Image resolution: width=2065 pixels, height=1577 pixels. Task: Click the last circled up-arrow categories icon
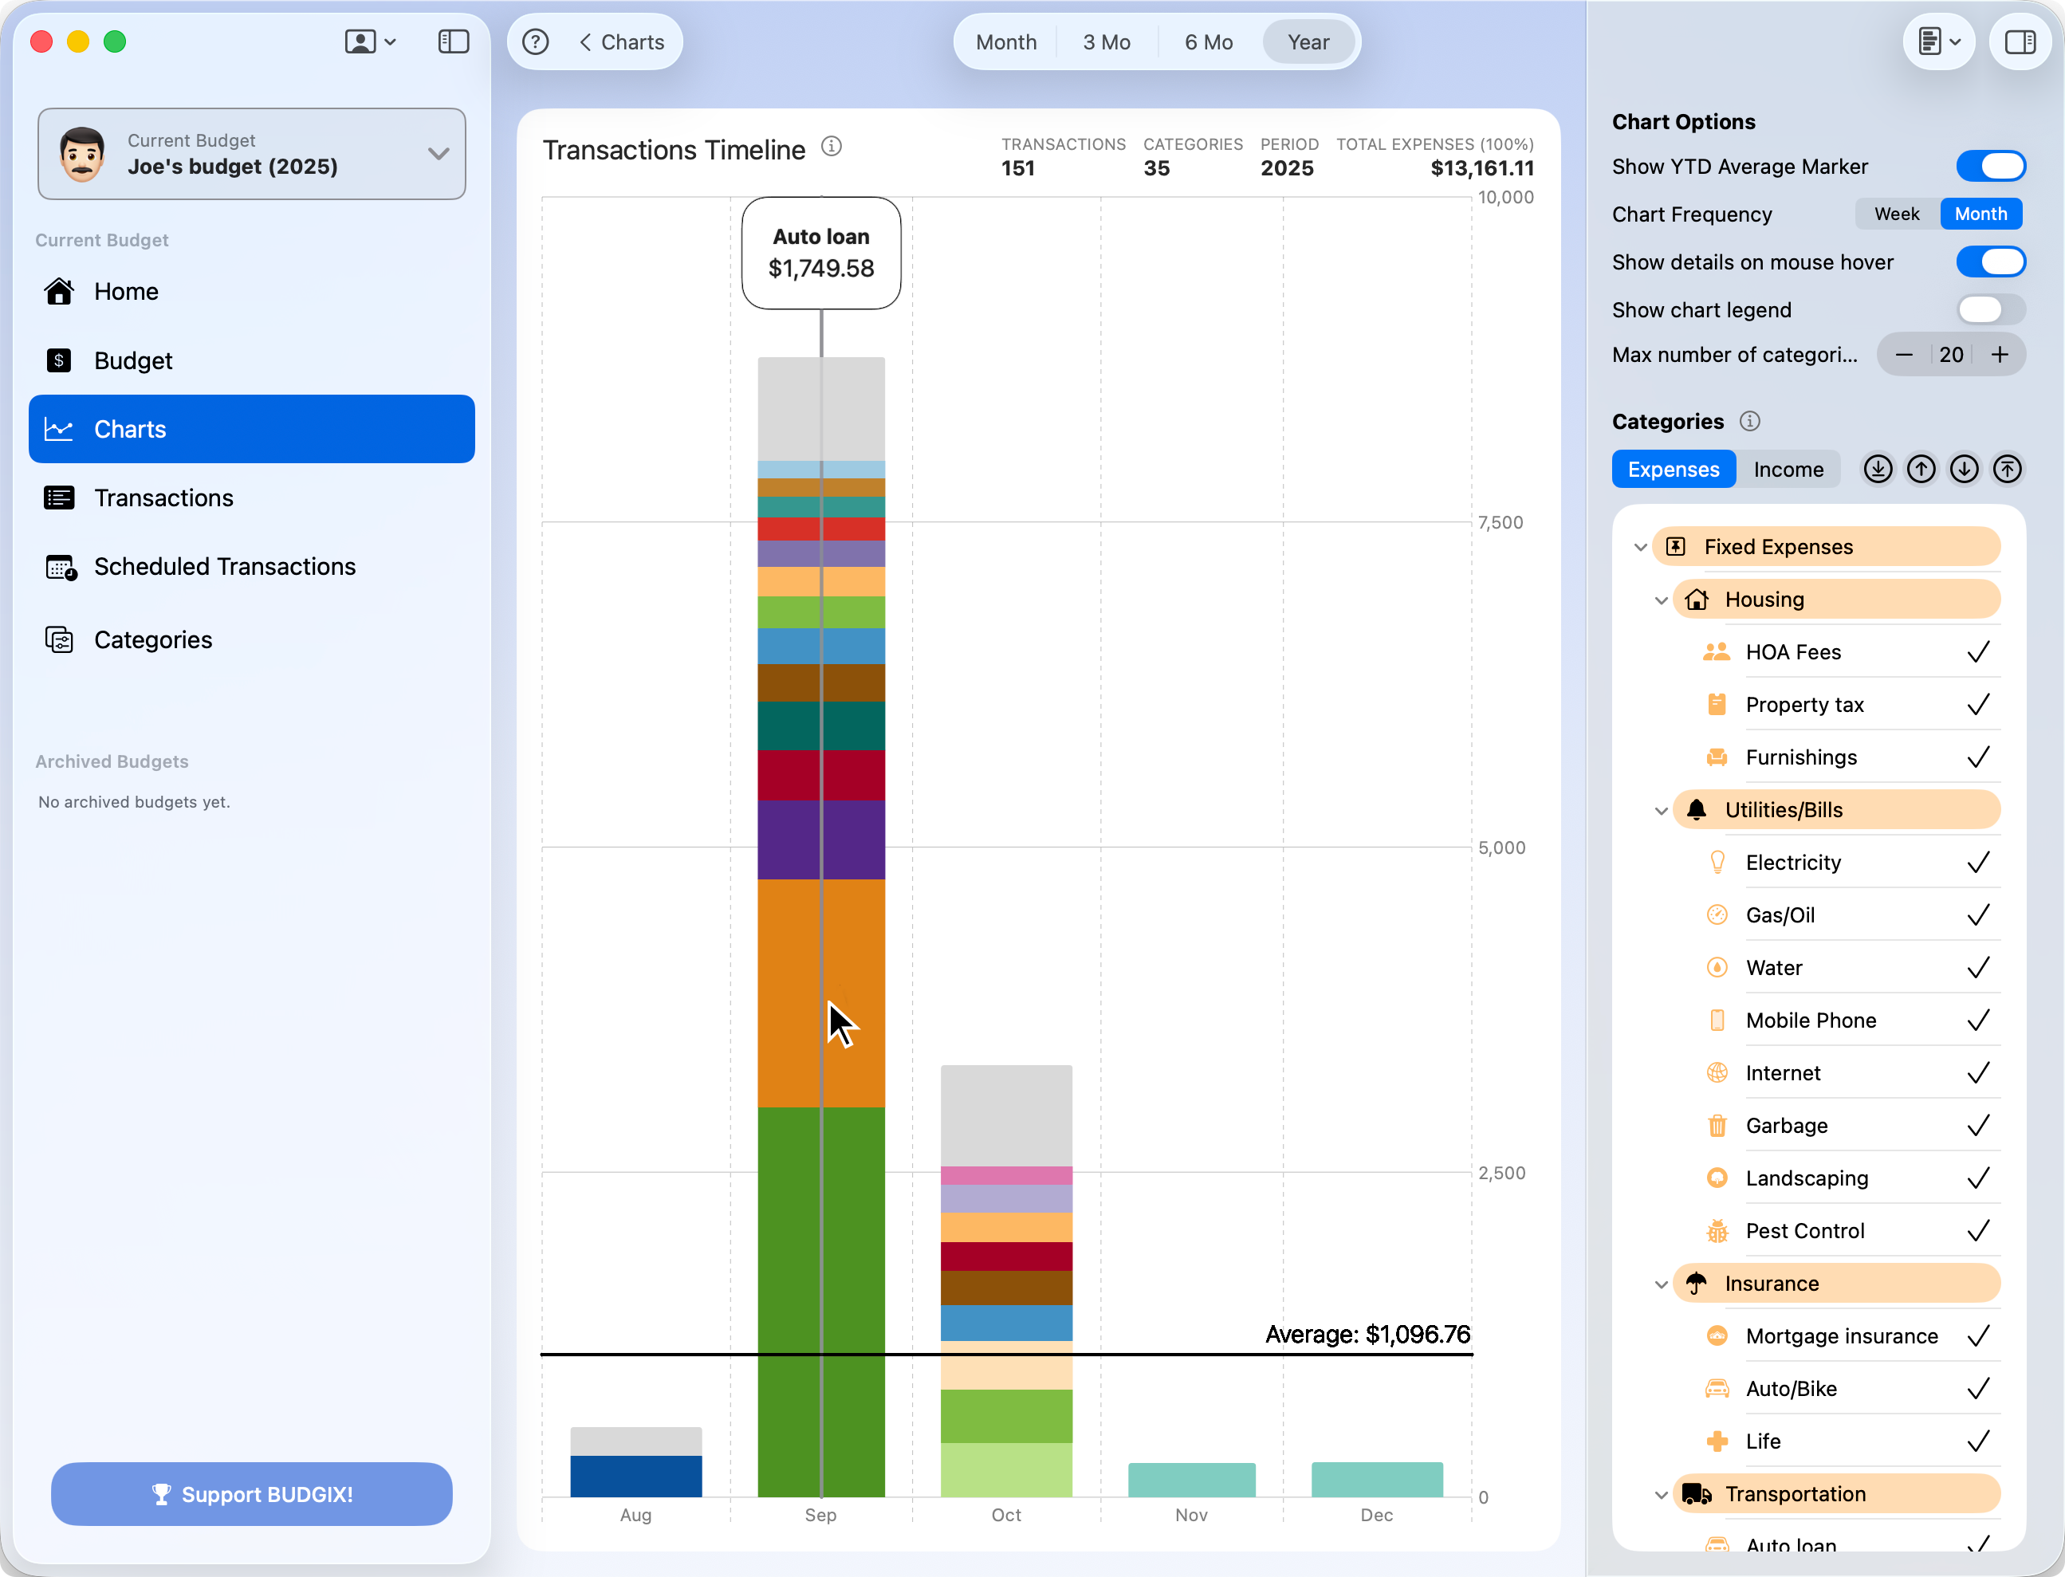click(x=2007, y=470)
